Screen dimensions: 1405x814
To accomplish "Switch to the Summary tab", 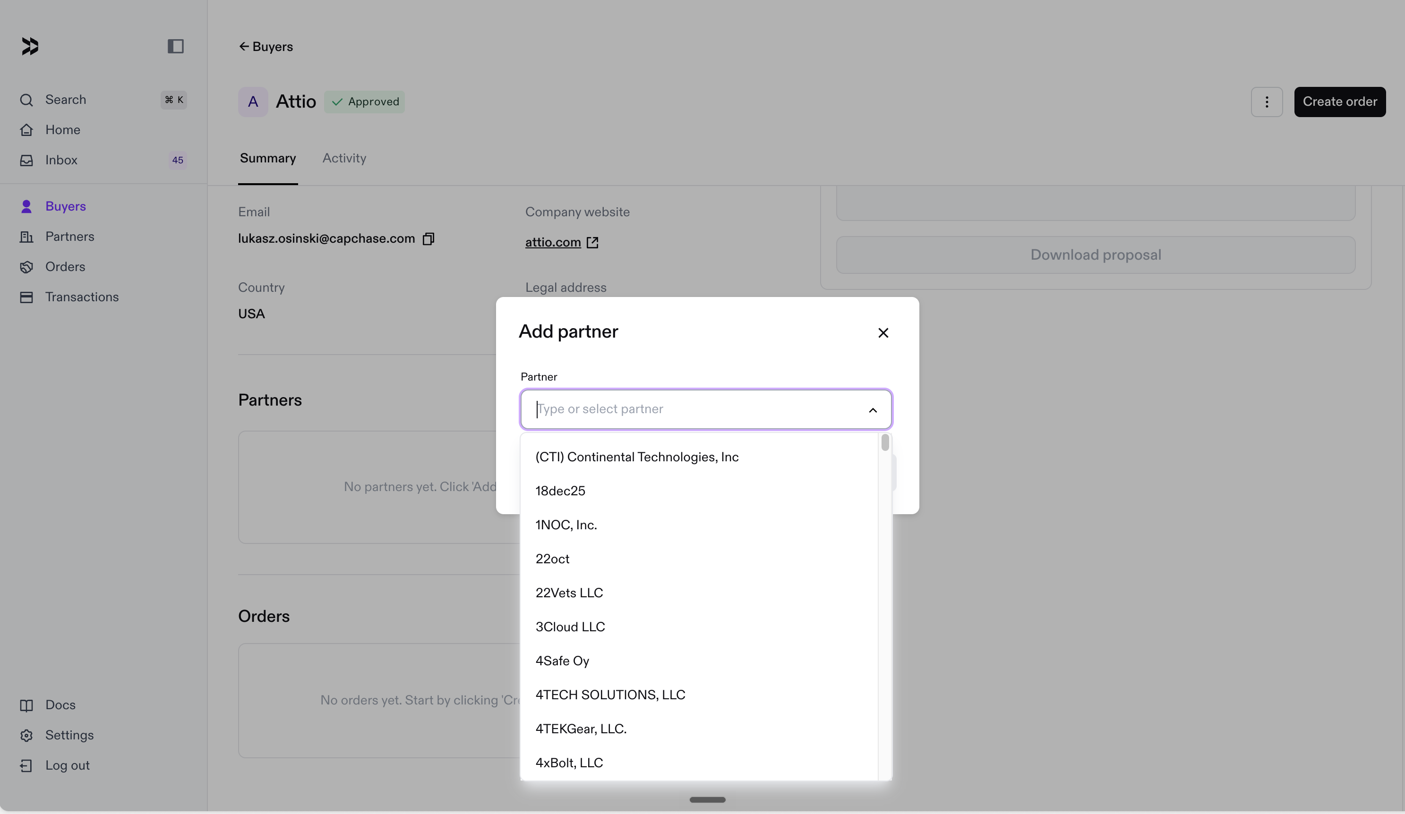I will pyautogui.click(x=267, y=159).
